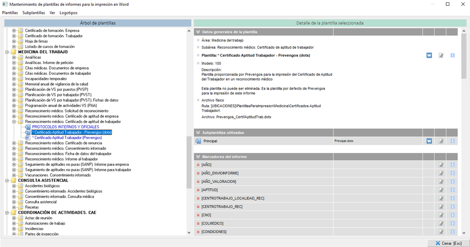Select Memorial anual de vigilancia de la salud
This screenshot has width=470, height=247.
[56, 84]
